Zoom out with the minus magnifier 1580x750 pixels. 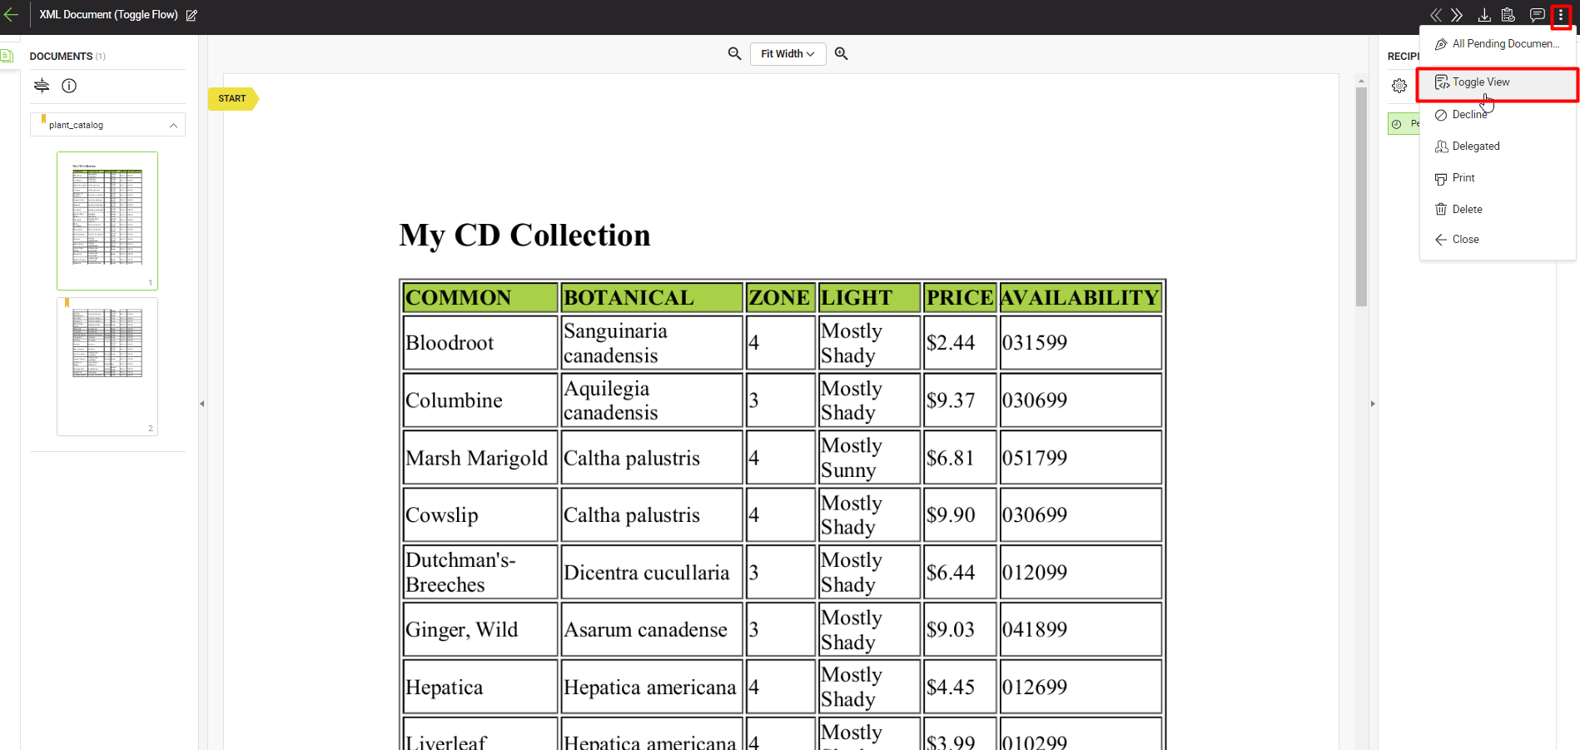click(x=734, y=53)
